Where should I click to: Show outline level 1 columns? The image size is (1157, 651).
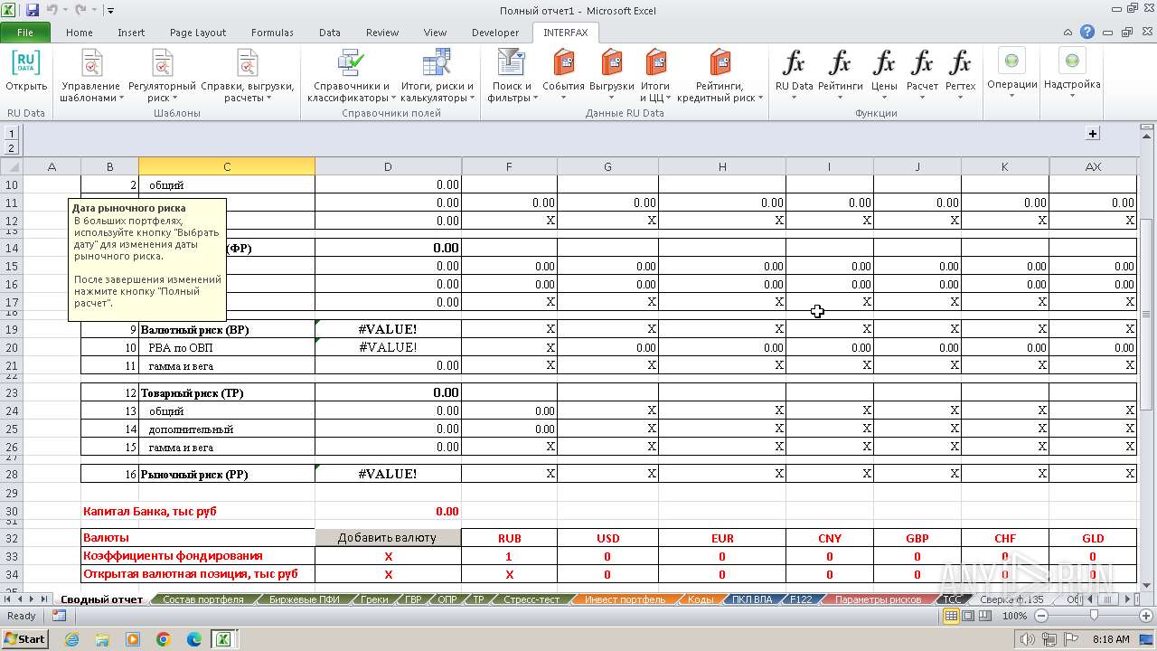click(x=12, y=134)
